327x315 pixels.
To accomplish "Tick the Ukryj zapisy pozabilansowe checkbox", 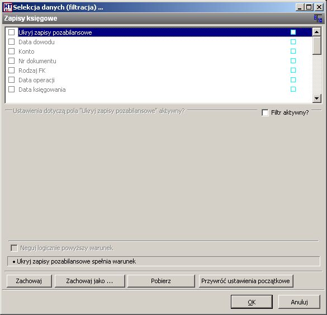I will coord(11,32).
